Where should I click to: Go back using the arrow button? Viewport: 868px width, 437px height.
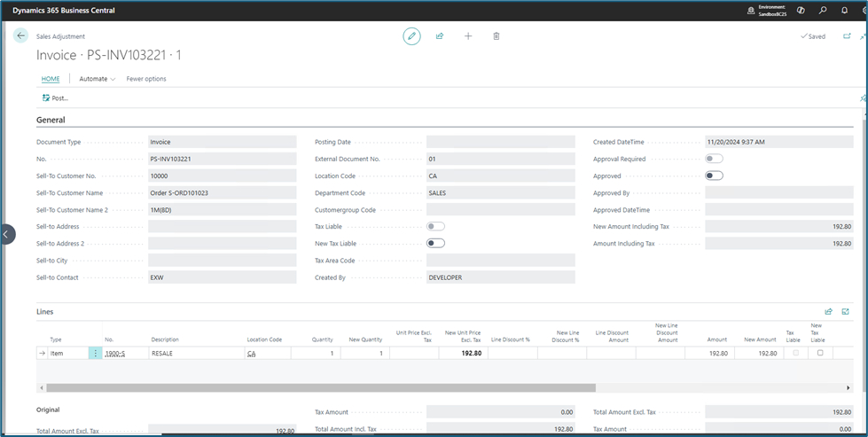point(21,36)
